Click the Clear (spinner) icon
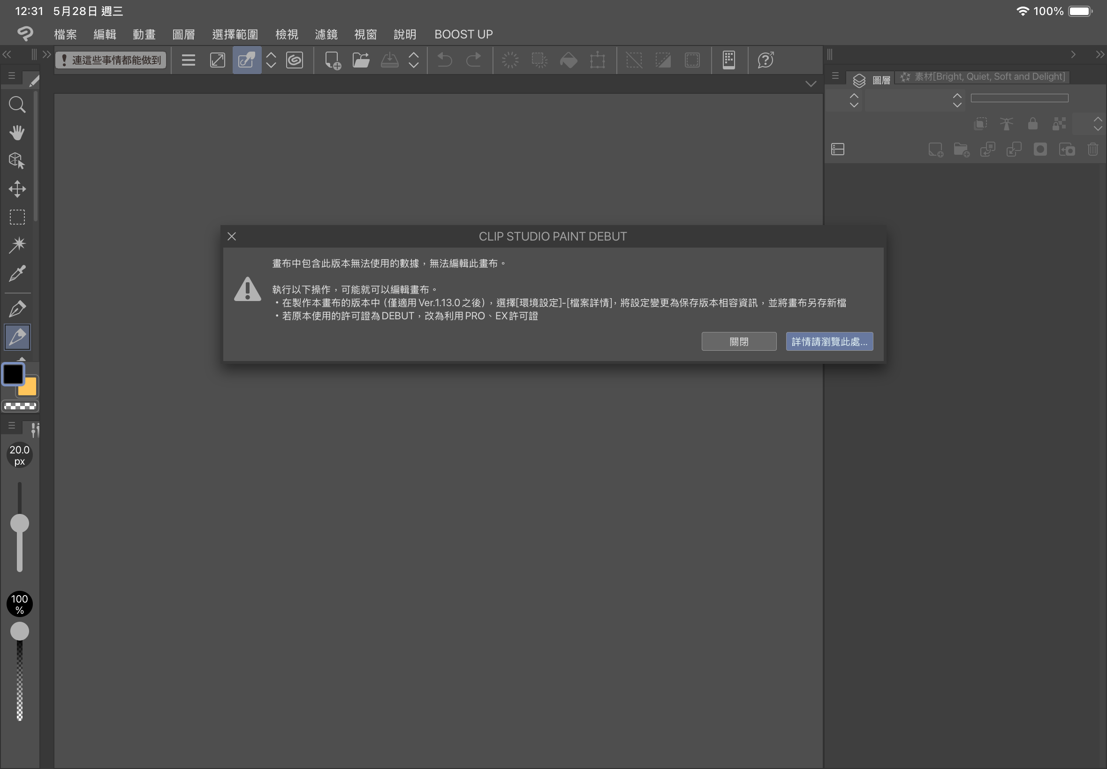The image size is (1107, 769). point(510,60)
